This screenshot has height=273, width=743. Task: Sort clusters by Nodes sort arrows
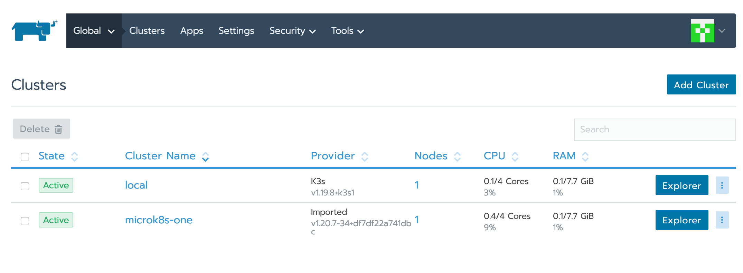point(457,156)
